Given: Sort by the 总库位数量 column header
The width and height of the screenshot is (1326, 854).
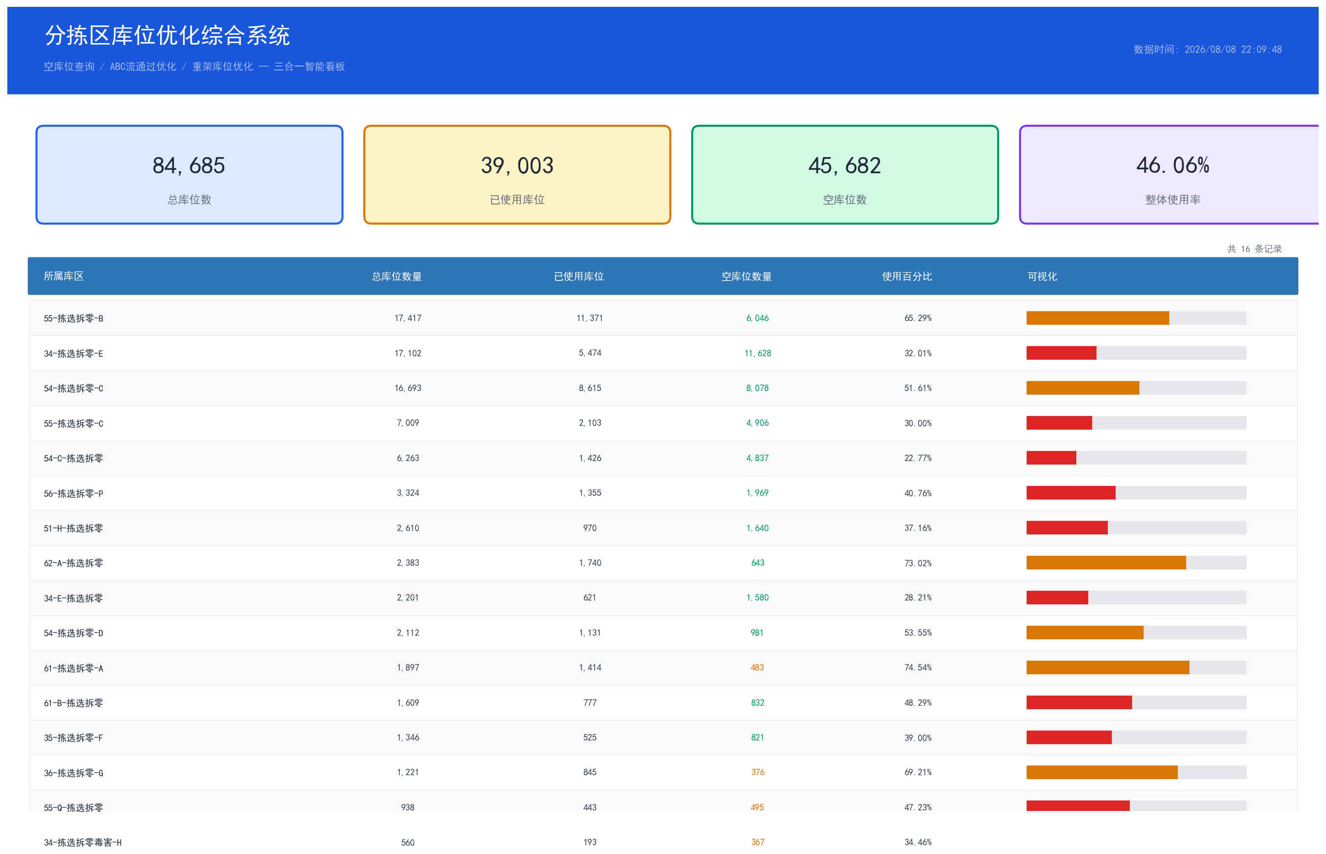Looking at the screenshot, I should coord(396,276).
